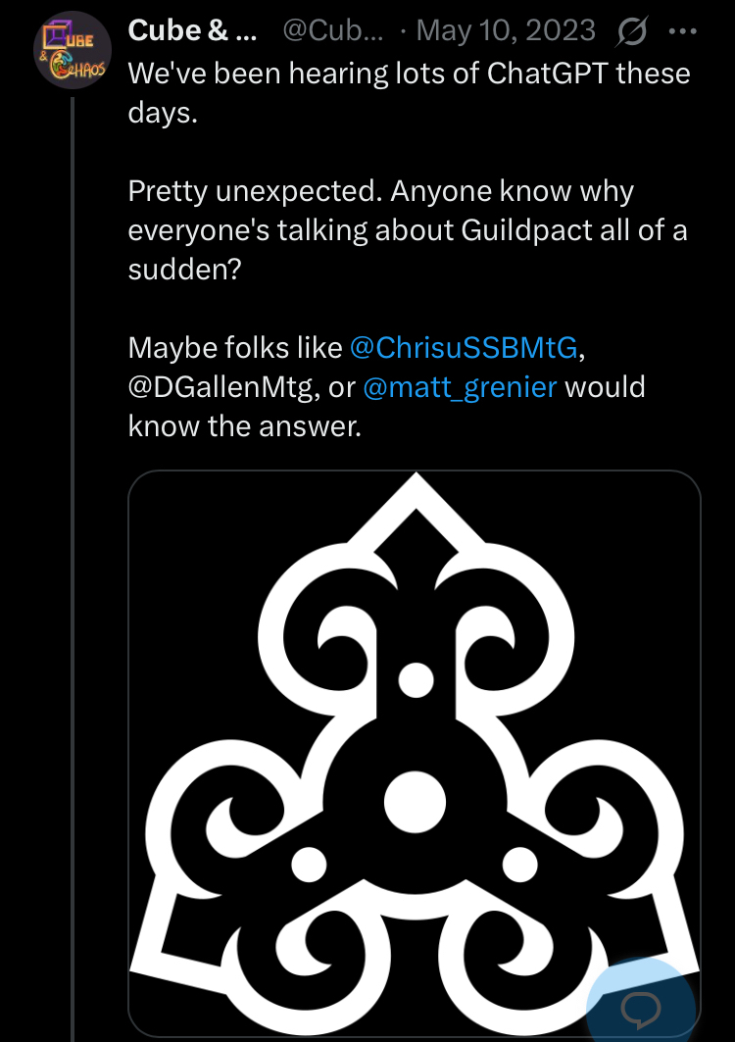Open the May 10, 2023 timestamp
The width and height of the screenshot is (735, 1042).
506,31
